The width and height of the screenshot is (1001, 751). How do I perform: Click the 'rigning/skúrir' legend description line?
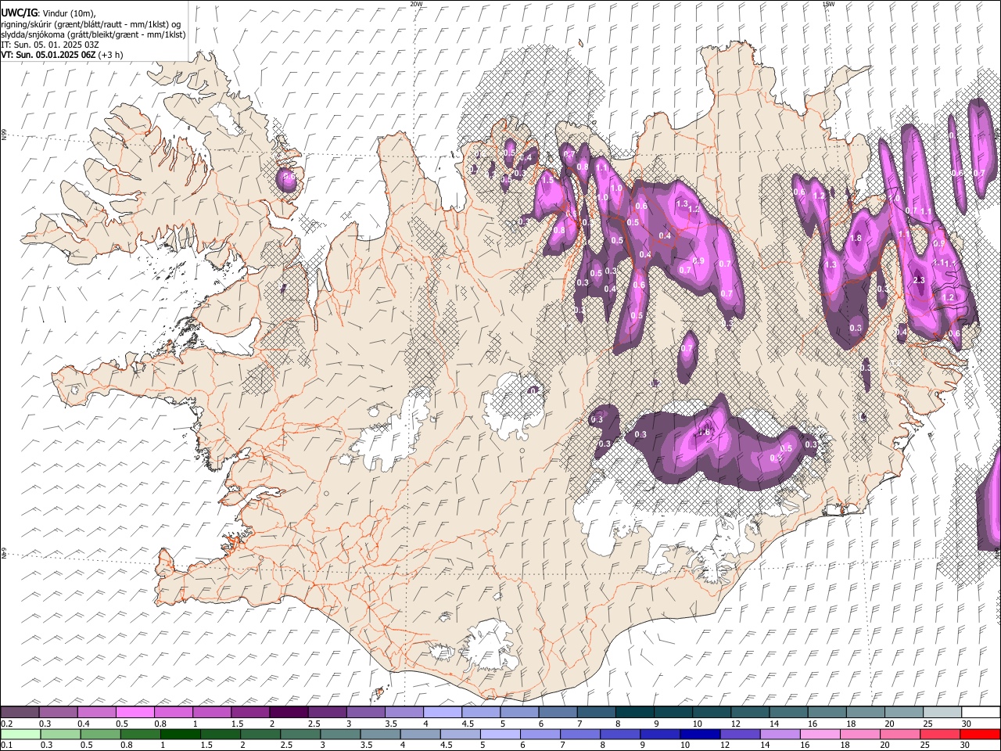91,24
